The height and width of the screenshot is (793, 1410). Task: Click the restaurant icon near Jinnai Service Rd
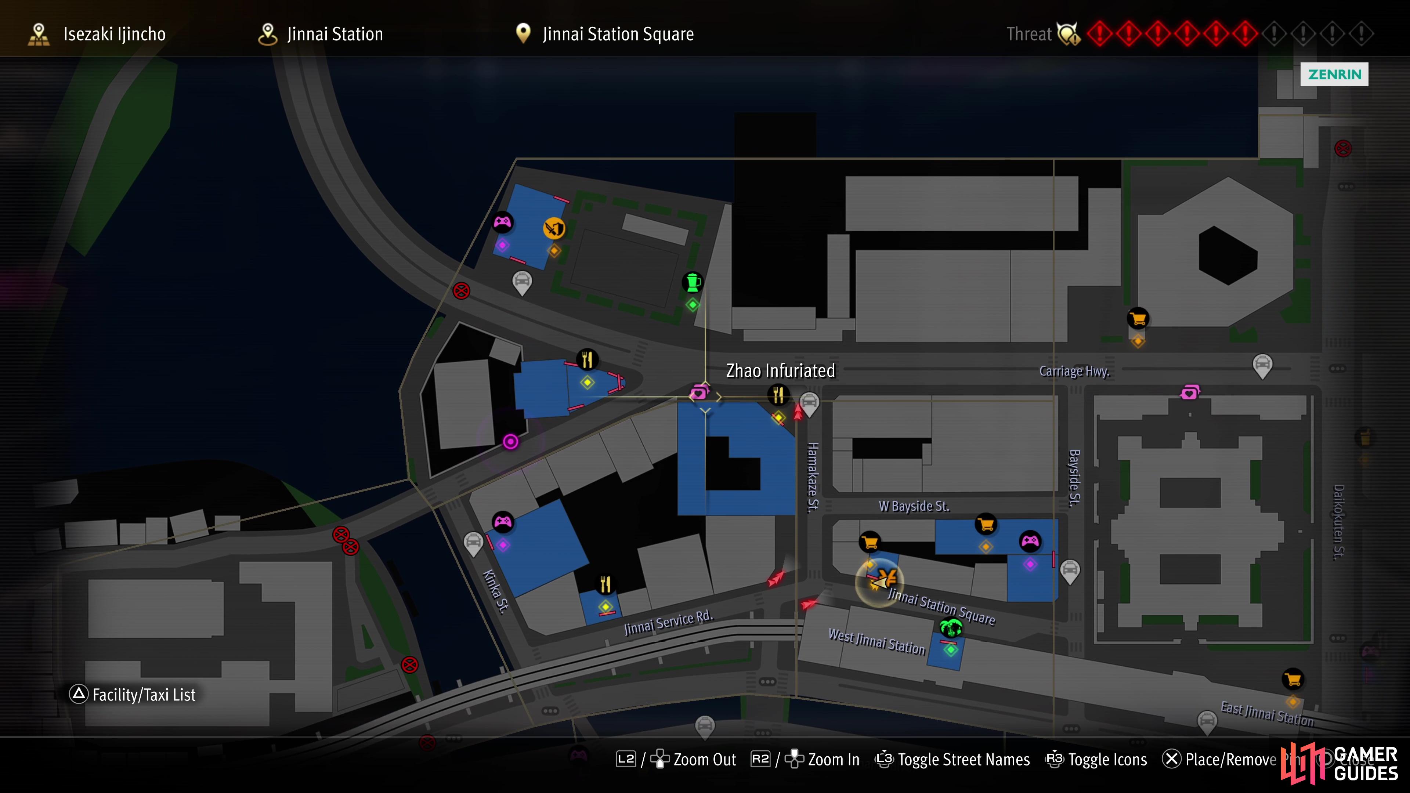tap(605, 584)
